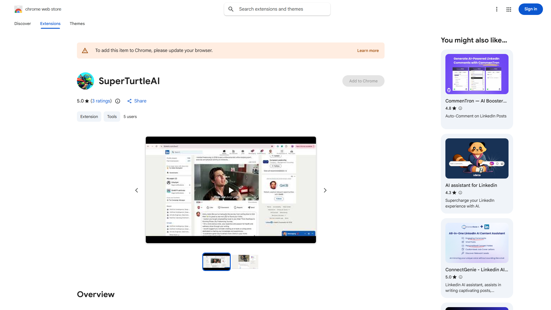
Task: Click the ratings info icon beside 3 ratings
Action: (x=118, y=101)
